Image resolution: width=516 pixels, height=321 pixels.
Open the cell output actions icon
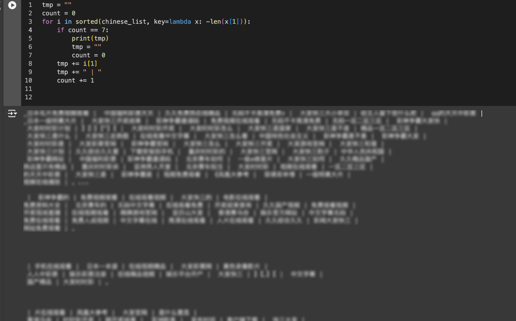pos(12,113)
